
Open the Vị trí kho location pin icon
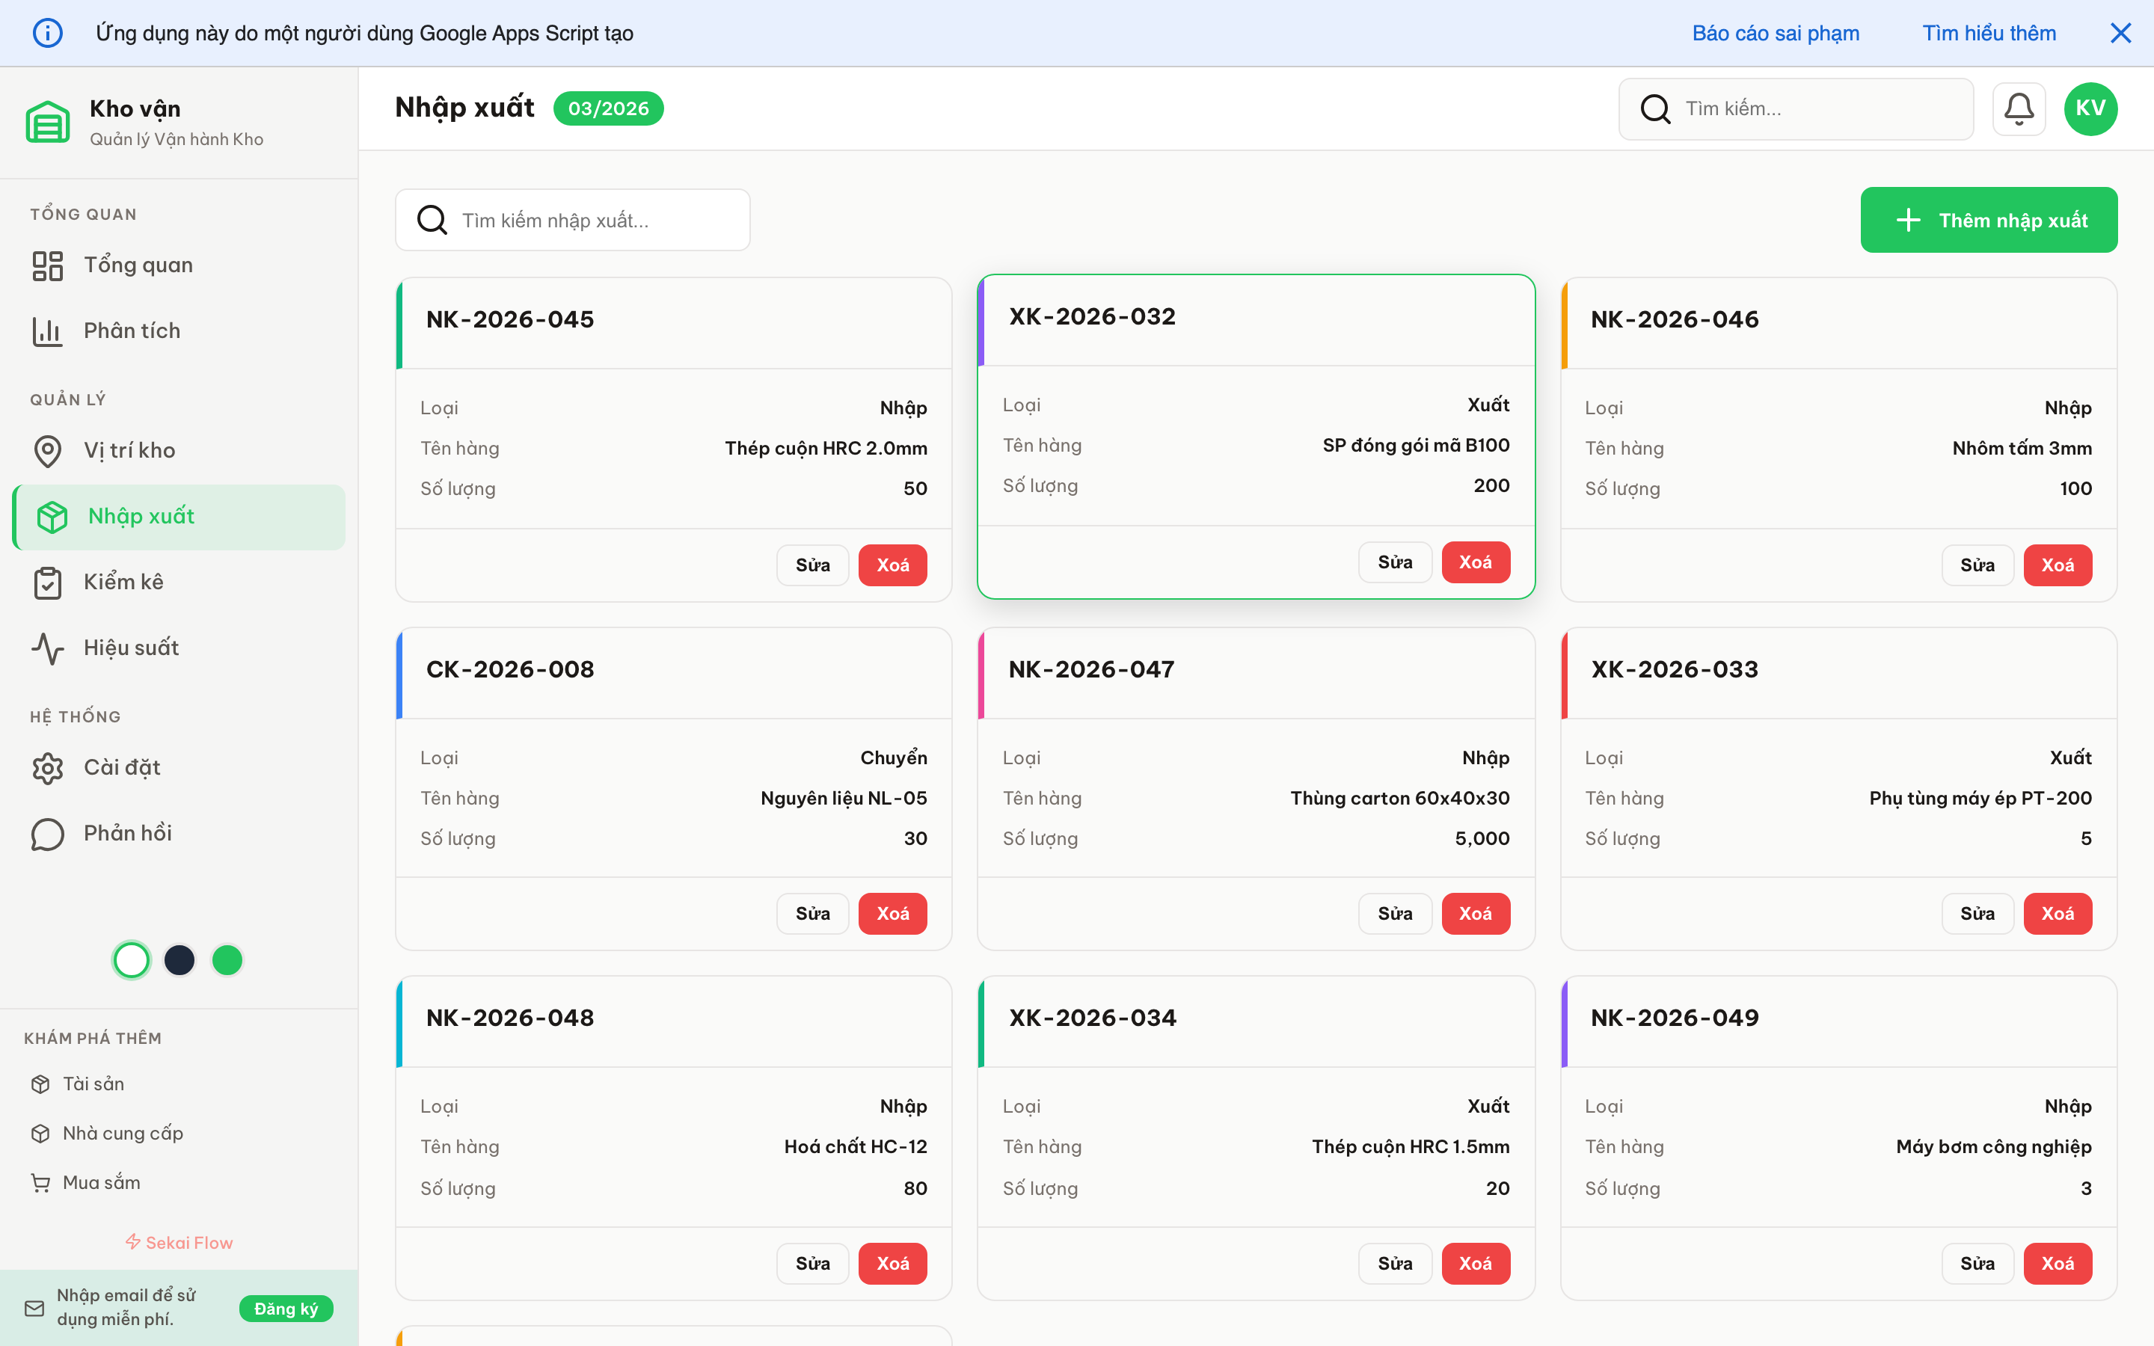[x=48, y=450]
